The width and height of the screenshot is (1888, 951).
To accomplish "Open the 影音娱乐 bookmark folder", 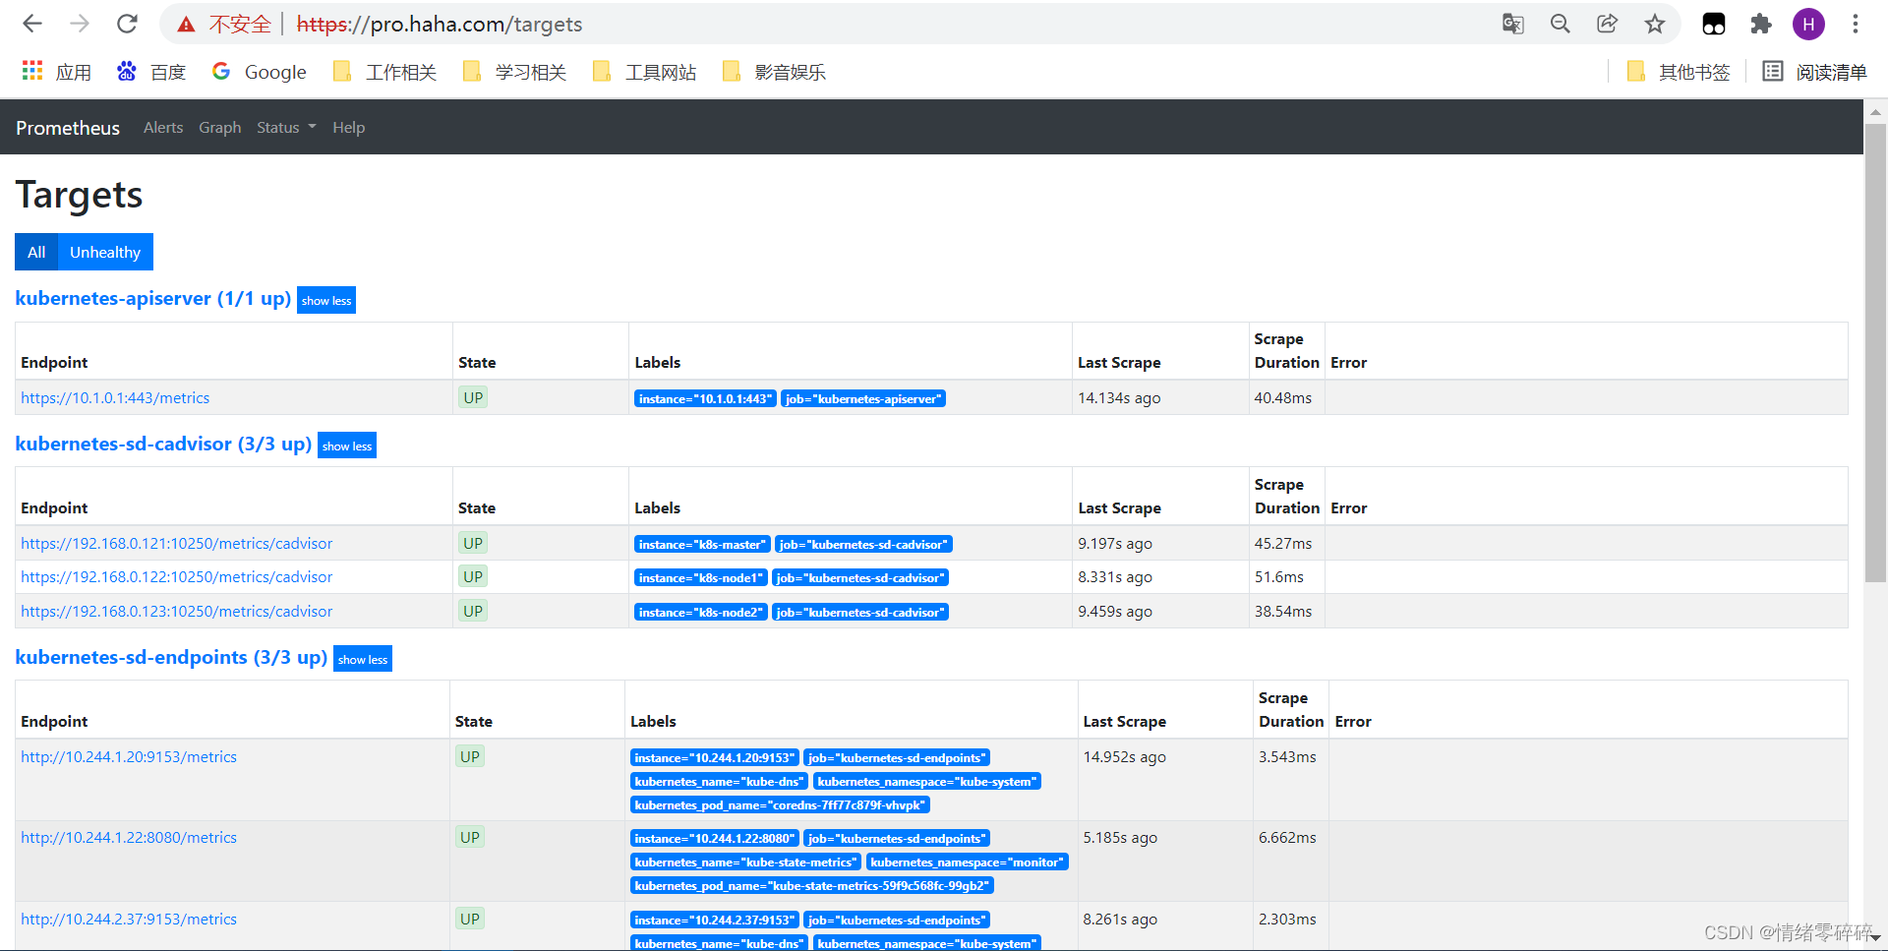I will 774,72.
